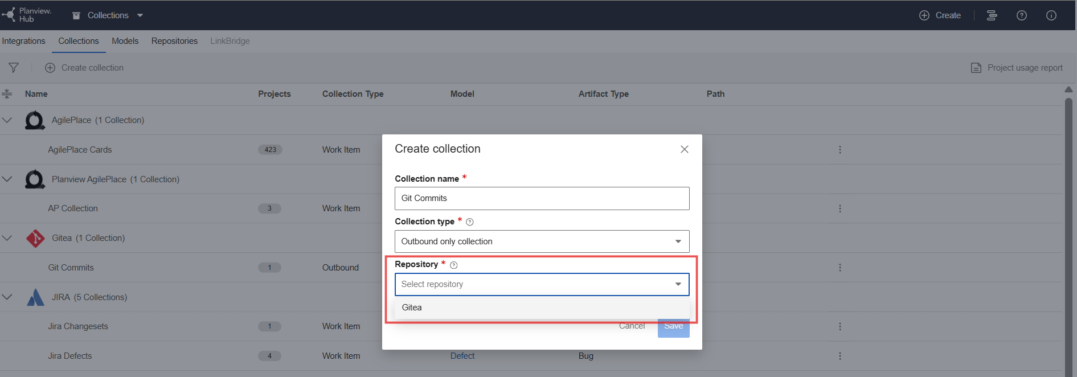Switch to the Integrations tab

click(x=23, y=41)
